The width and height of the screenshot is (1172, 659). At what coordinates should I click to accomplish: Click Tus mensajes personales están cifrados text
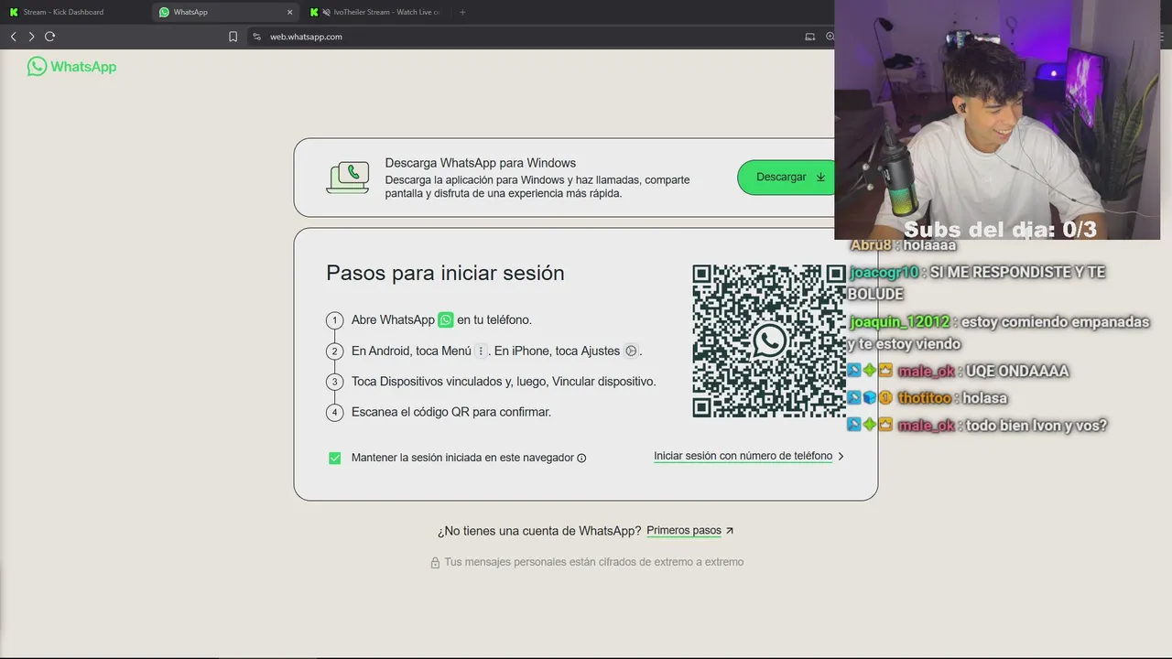594,562
